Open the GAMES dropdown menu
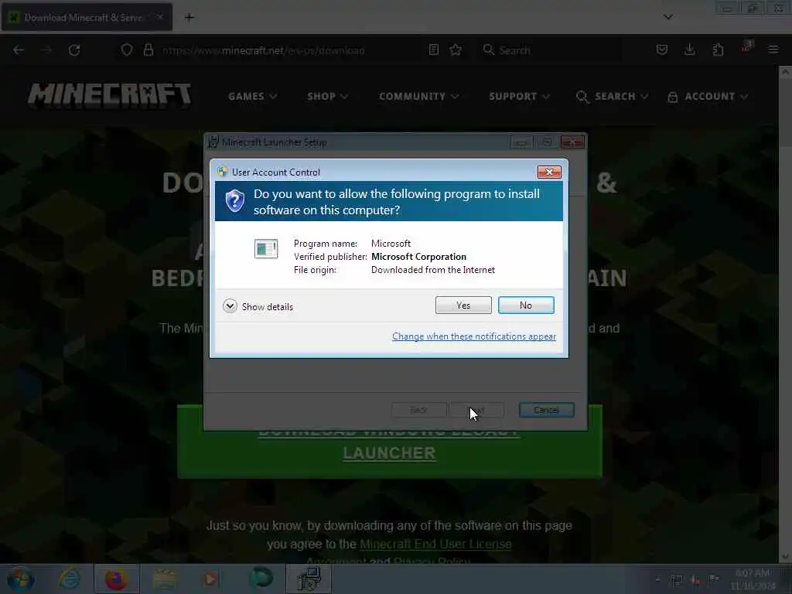792x594 pixels. tap(252, 97)
